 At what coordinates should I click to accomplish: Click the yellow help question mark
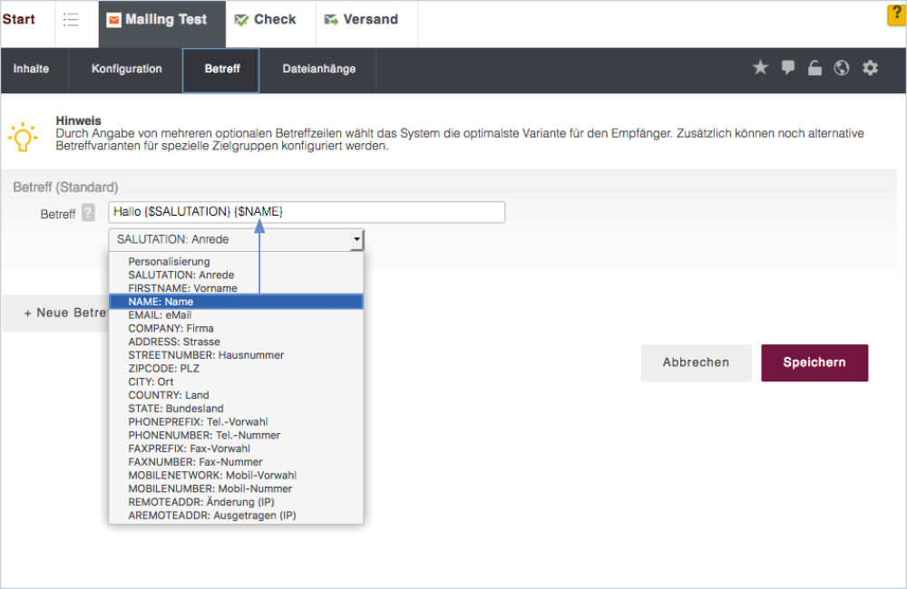[896, 15]
